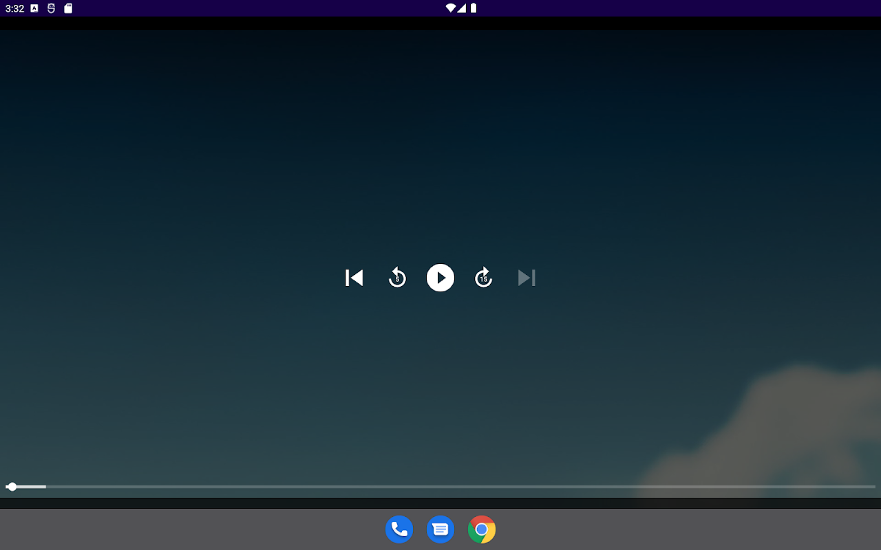Play the video with the center button
Image resolution: width=881 pixels, height=550 pixels.
click(x=440, y=278)
